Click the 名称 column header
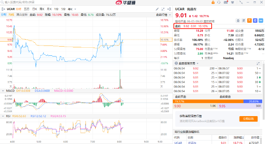The height and width of the screenshot is (144, 265). (x=190, y=138)
